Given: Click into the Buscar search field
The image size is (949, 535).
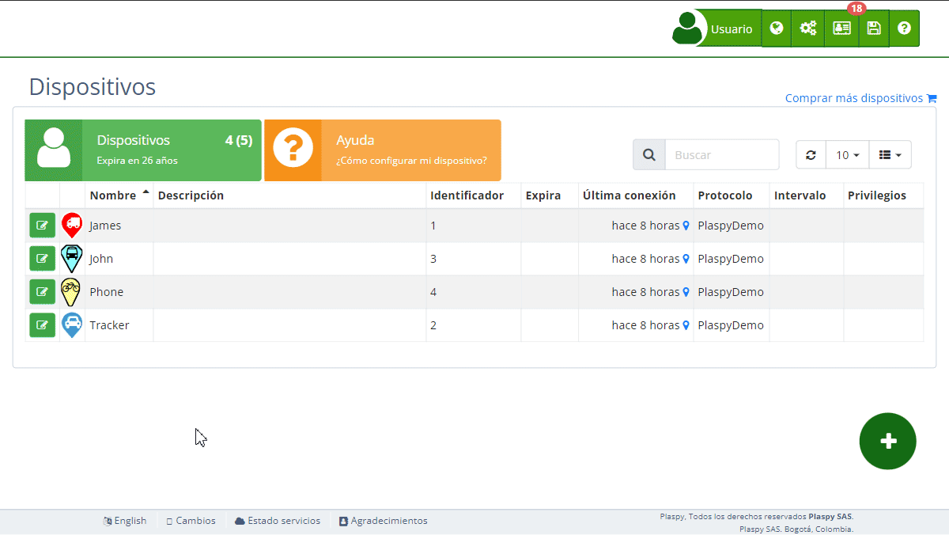Looking at the screenshot, I should click(x=721, y=155).
